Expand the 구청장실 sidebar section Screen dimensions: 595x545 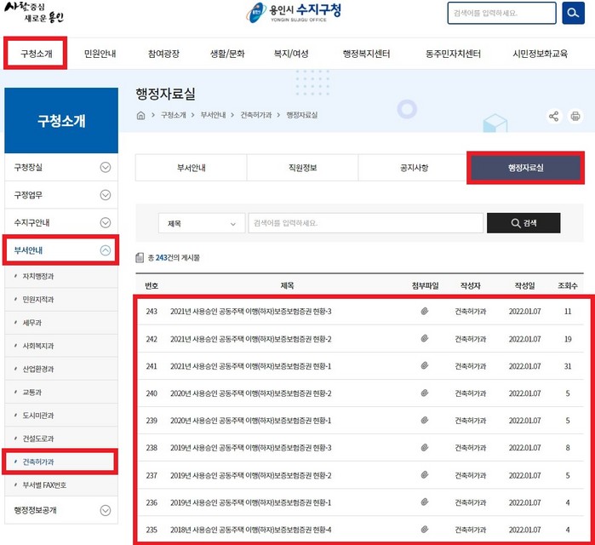coord(106,167)
